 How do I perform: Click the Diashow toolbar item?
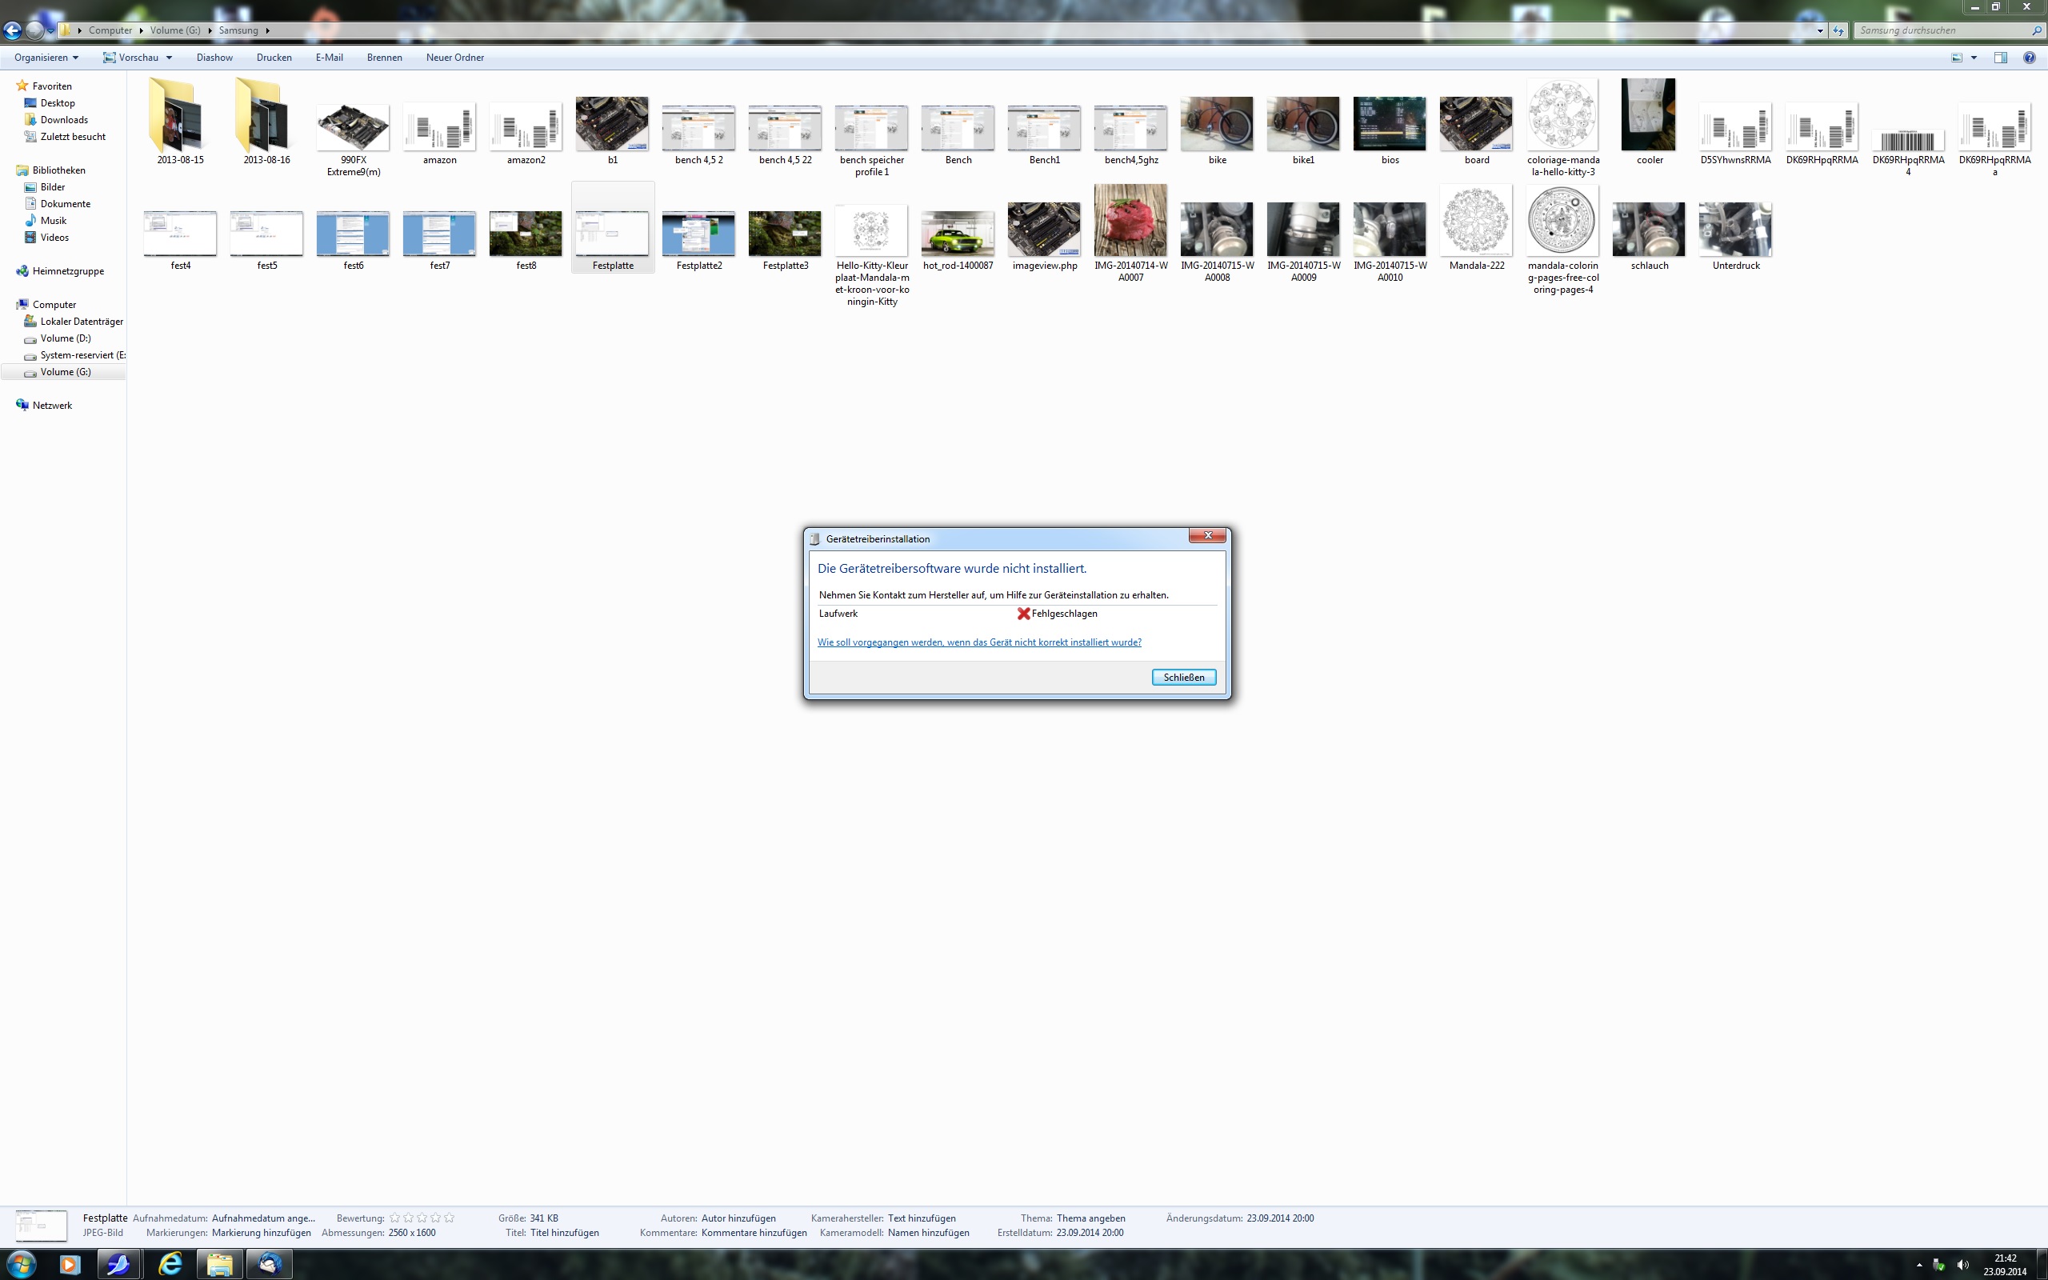coord(214,58)
